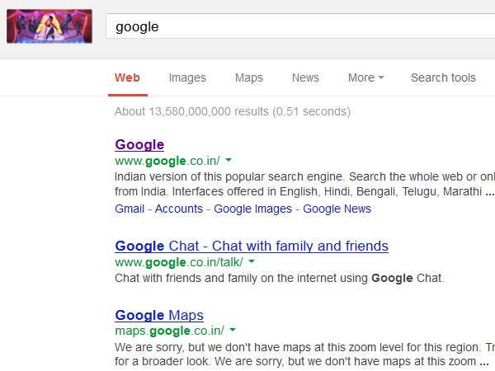Open the Accounts sitelink
The image size is (495, 371).
(178, 209)
